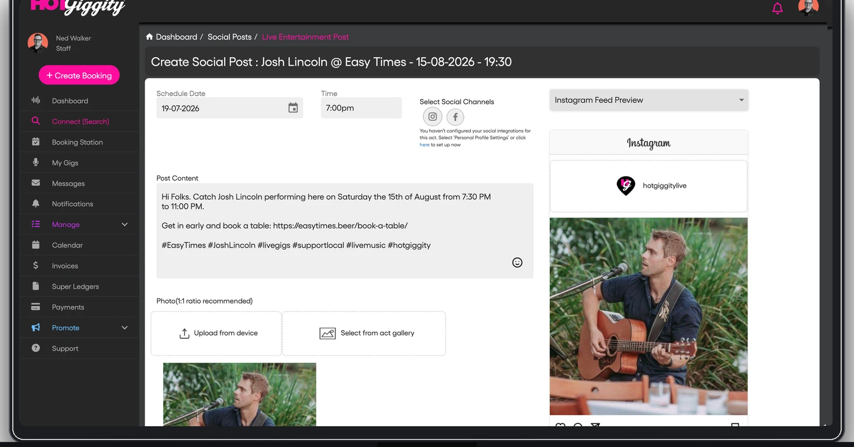The width and height of the screenshot is (854, 447).
Task: Click the notifications bell icon in header
Action: pyautogui.click(x=778, y=8)
